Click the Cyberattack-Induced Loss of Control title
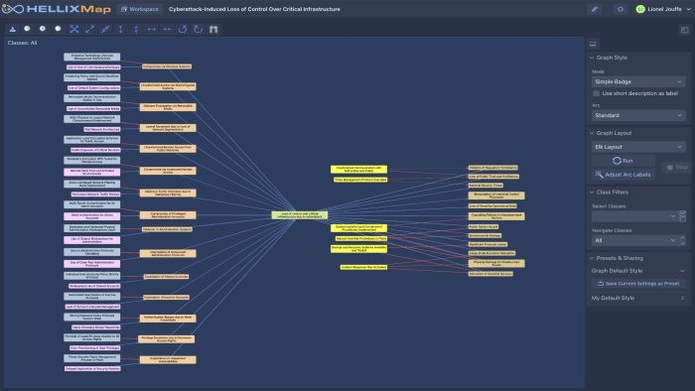The height and width of the screenshot is (391, 695). click(x=254, y=9)
